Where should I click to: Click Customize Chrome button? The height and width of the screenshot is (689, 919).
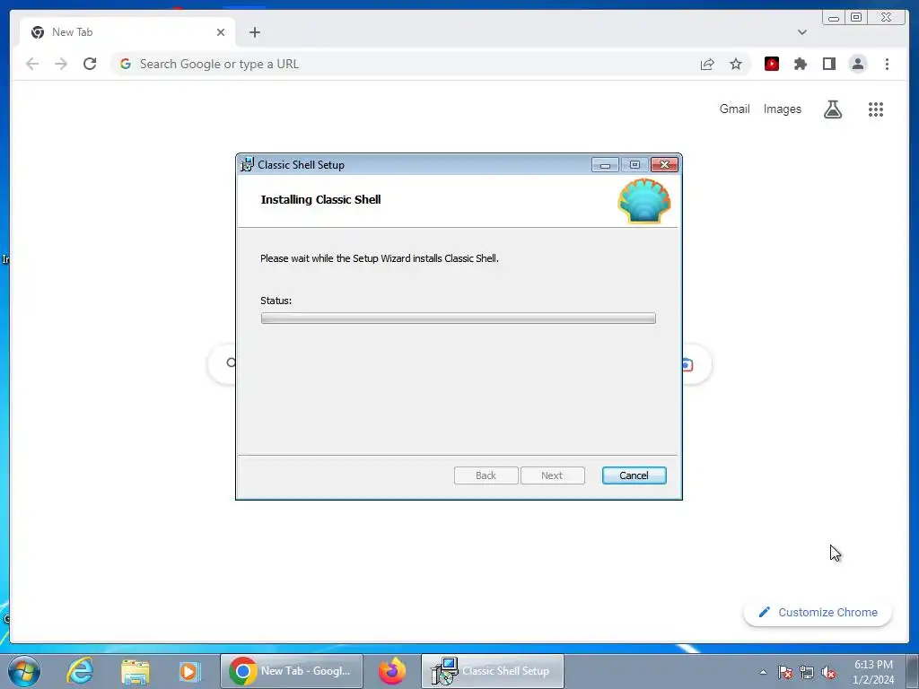point(818,612)
